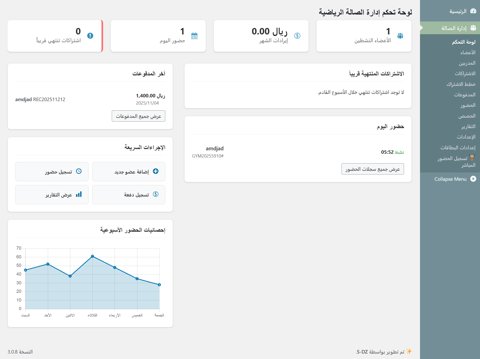Click Tuesday's peak data point on chart
480x359 pixels.
(92, 256)
